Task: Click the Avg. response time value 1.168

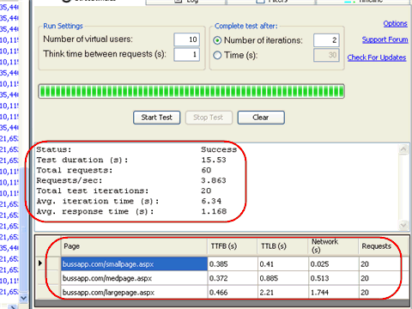Action: (214, 211)
